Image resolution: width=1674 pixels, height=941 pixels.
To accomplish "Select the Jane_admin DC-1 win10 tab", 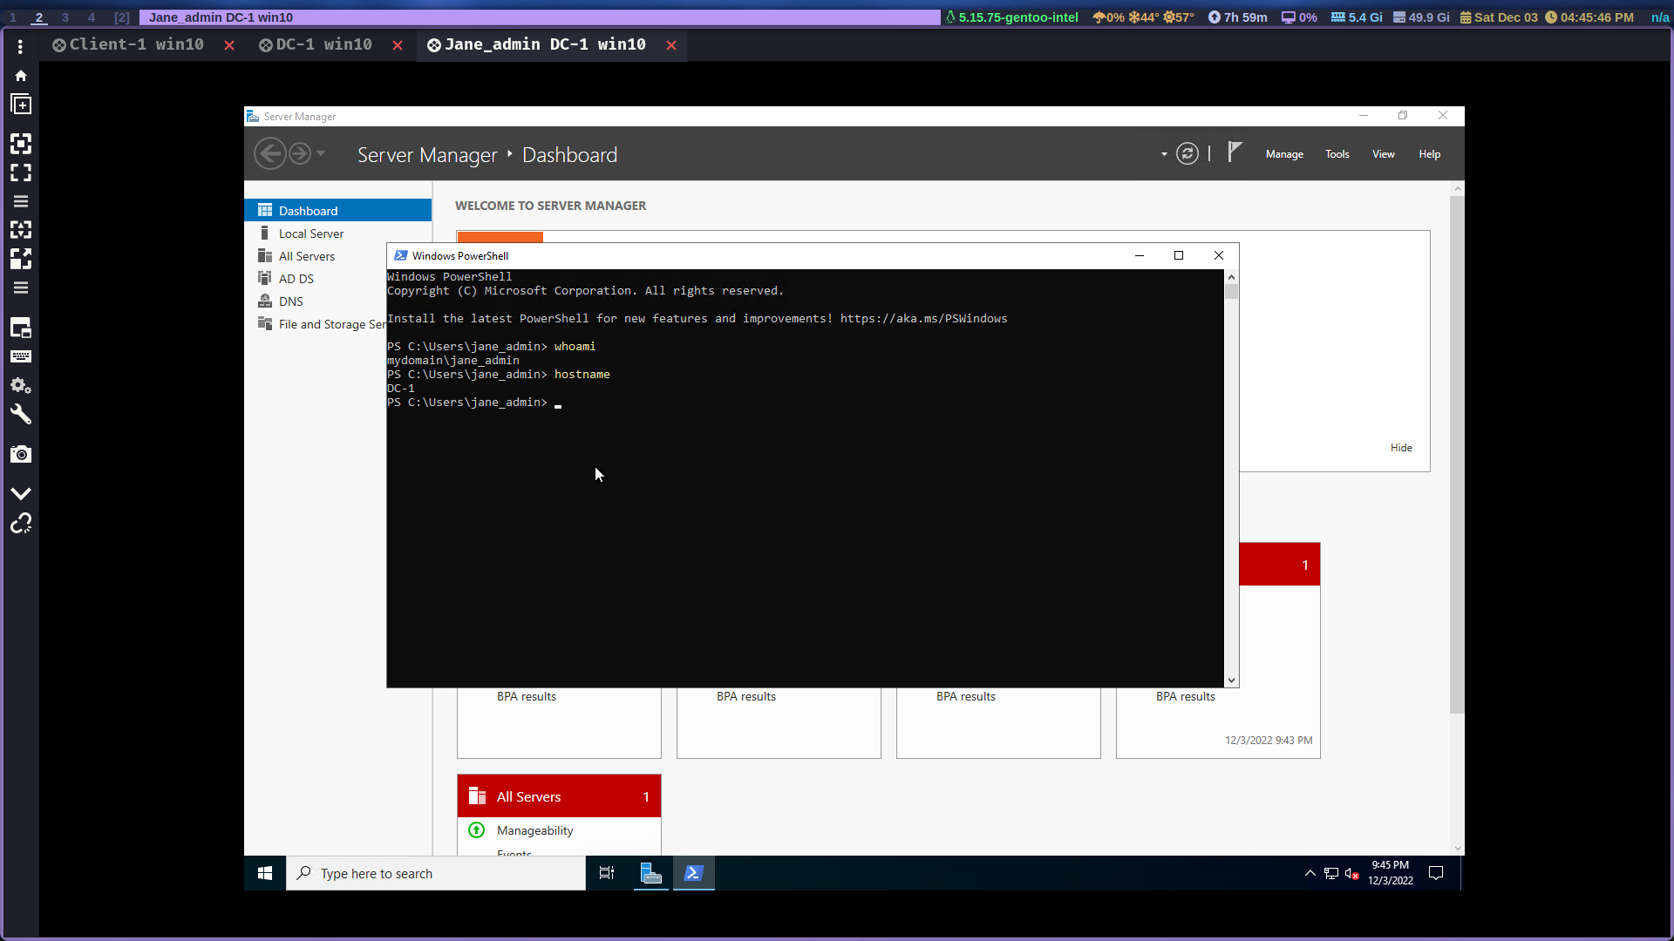I will pos(537,44).
